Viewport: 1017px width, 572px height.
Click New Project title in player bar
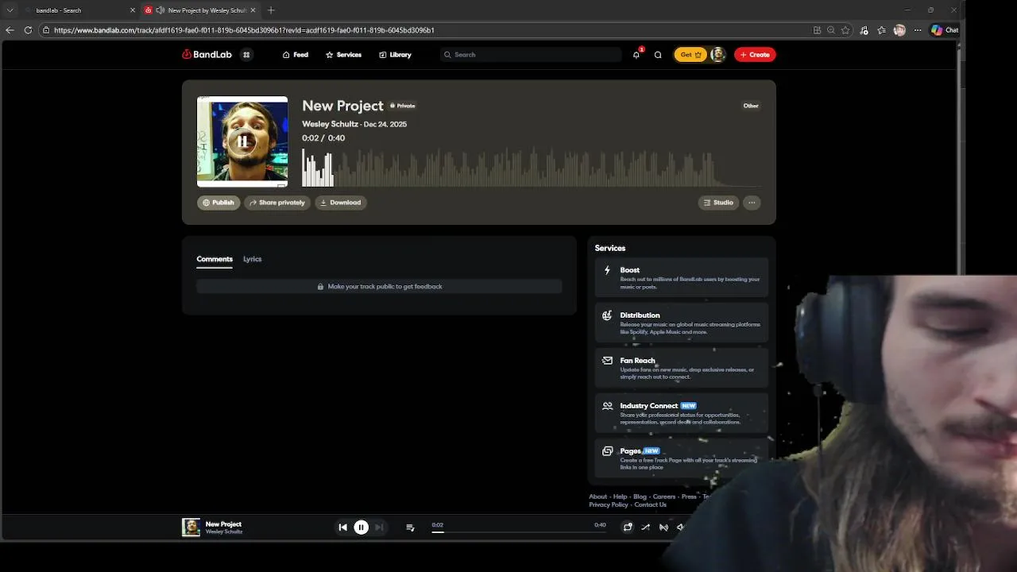[223, 524]
